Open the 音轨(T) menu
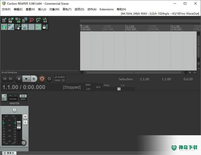 67,9
